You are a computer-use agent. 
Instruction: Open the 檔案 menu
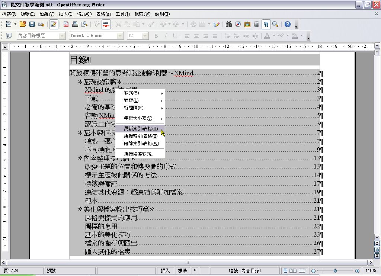9,14
